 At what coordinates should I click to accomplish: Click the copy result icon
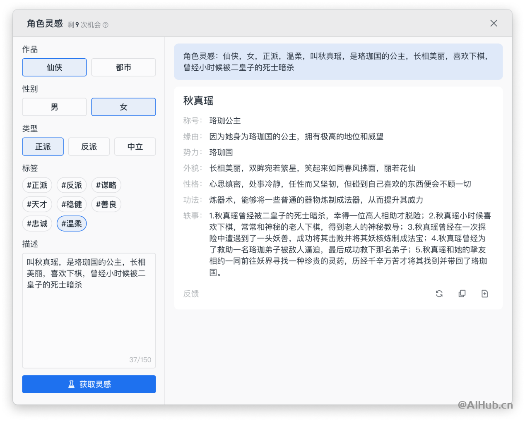coord(462,294)
